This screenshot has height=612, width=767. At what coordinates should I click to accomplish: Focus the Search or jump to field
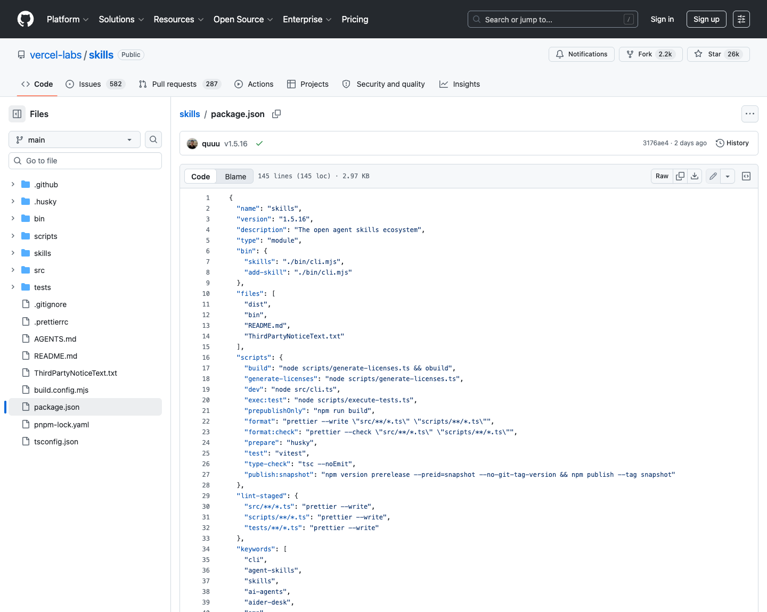point(553,19)
